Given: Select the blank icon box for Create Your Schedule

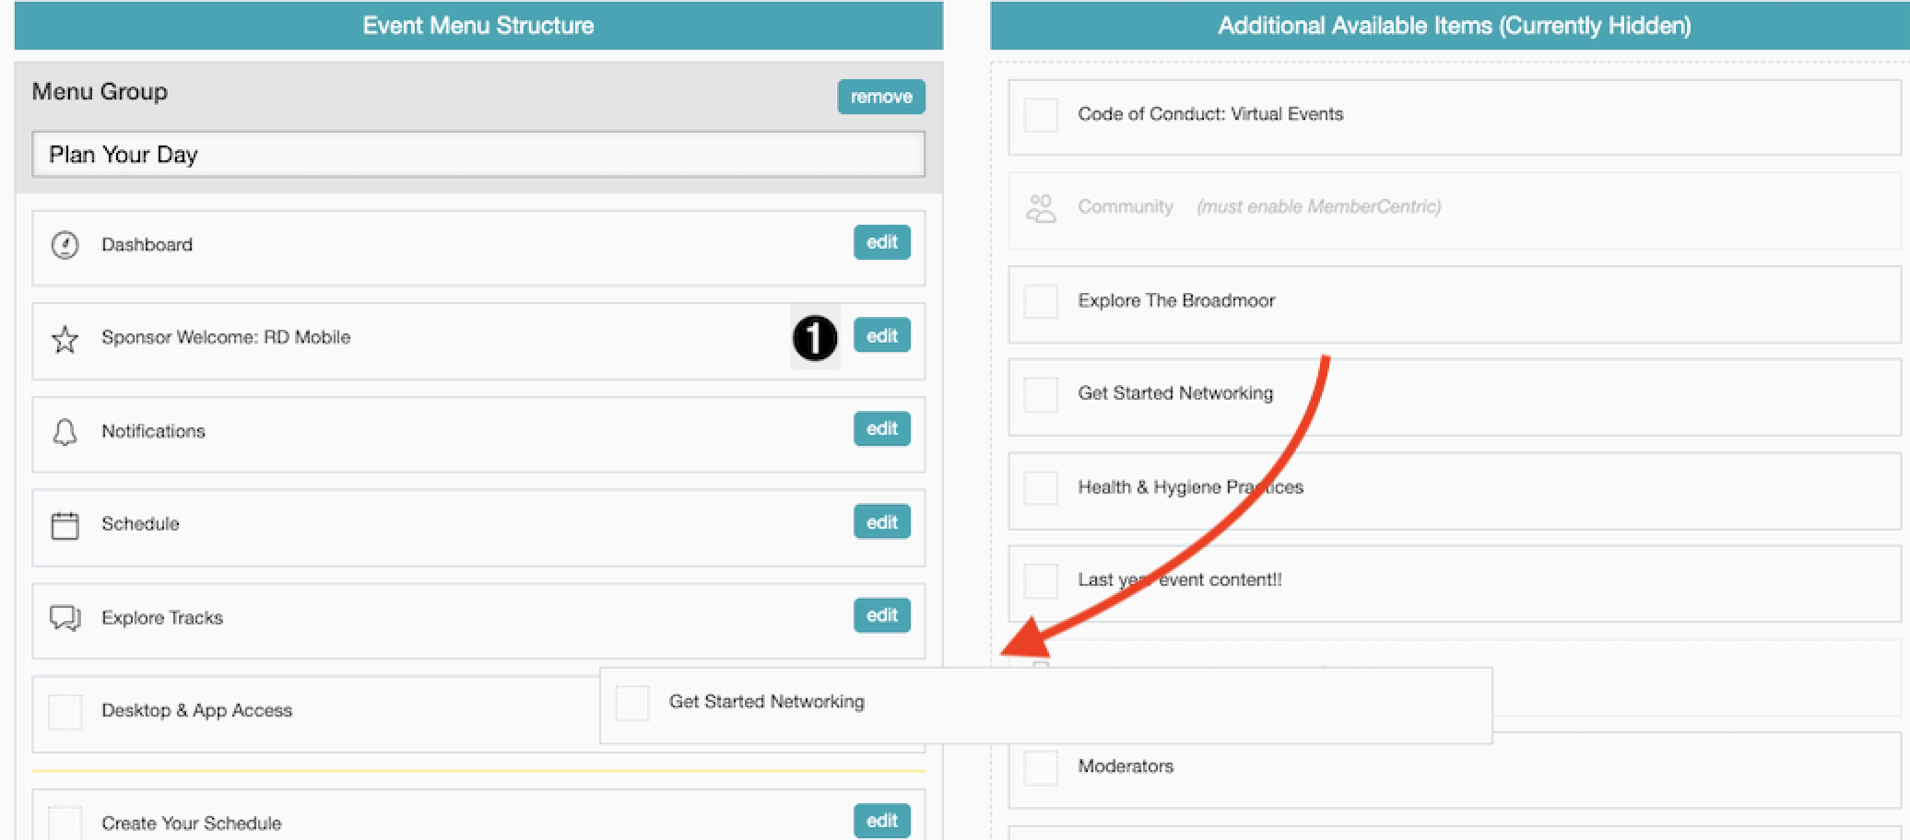Looking at the screenshot, I should tap(65, 823).
